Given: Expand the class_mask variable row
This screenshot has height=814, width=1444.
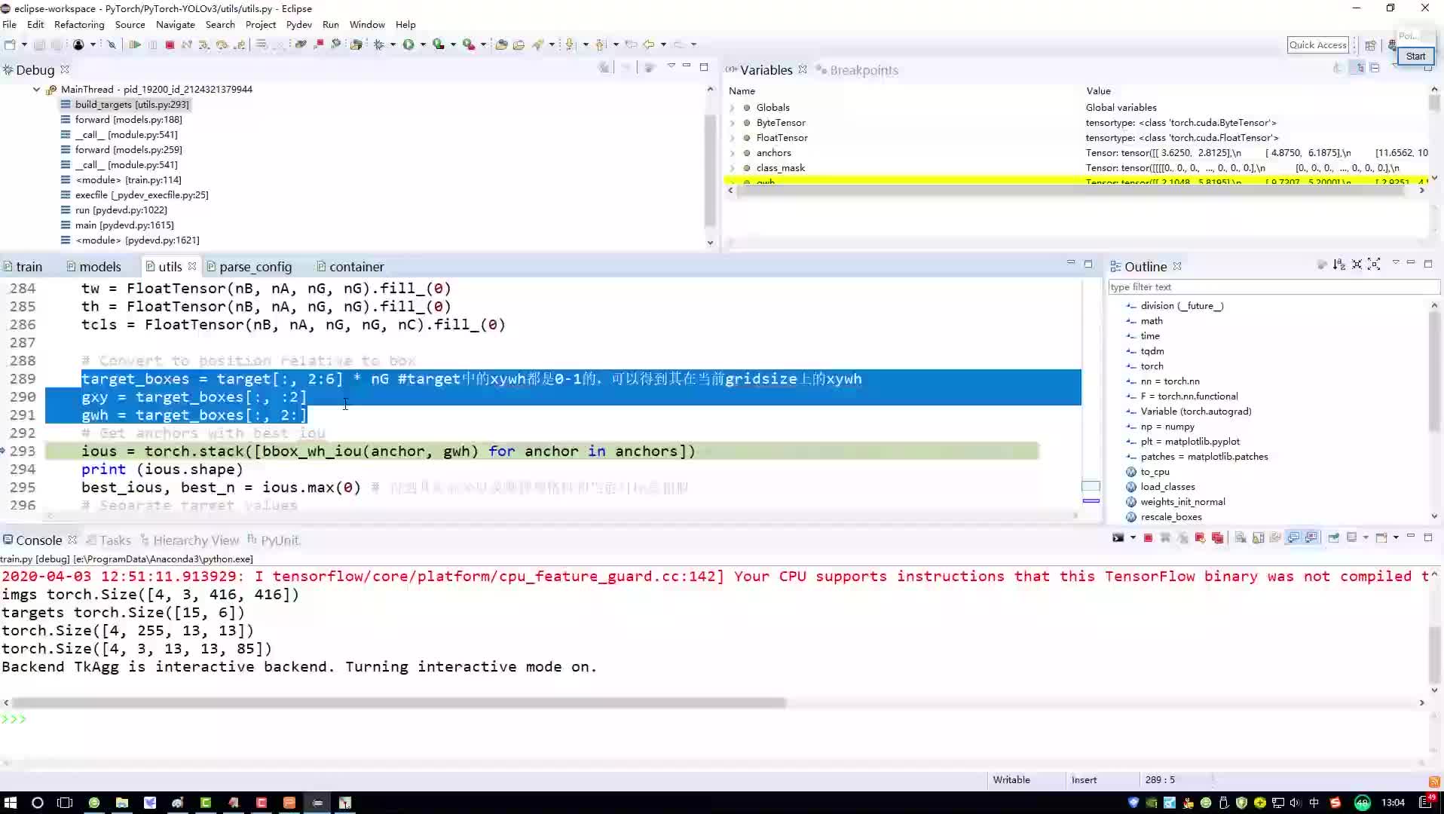Looking at the screenshot, I should 732,168.
